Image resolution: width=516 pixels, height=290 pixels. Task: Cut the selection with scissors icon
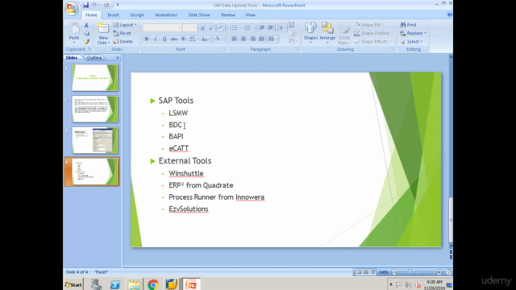click(86, 25)
